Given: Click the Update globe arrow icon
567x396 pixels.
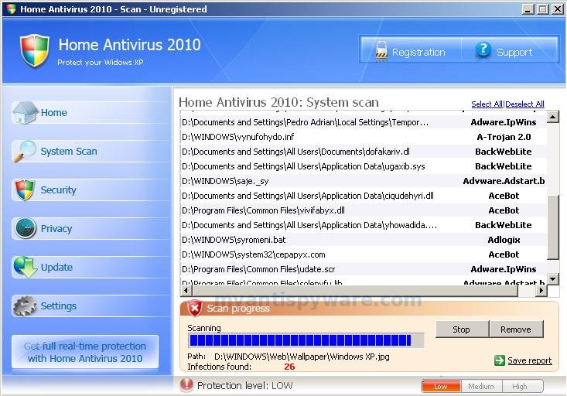Looking at the screenshot, I should tap(26, 267).
